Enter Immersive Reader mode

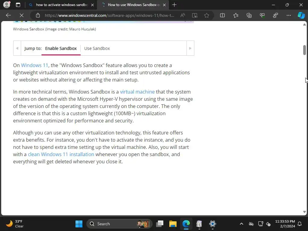pyautogui.click(x=195, y=15)
